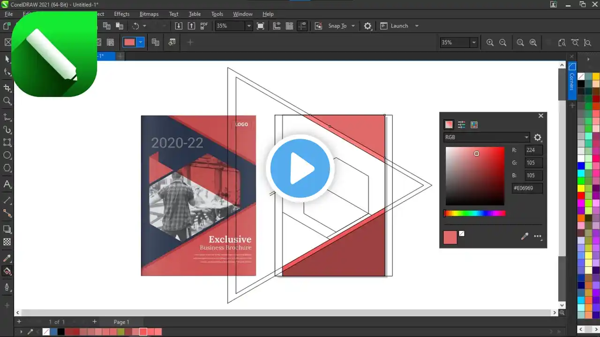Click the hex color field #E06969
This screenshot has height=337, width=600.
tap(527, 188)
